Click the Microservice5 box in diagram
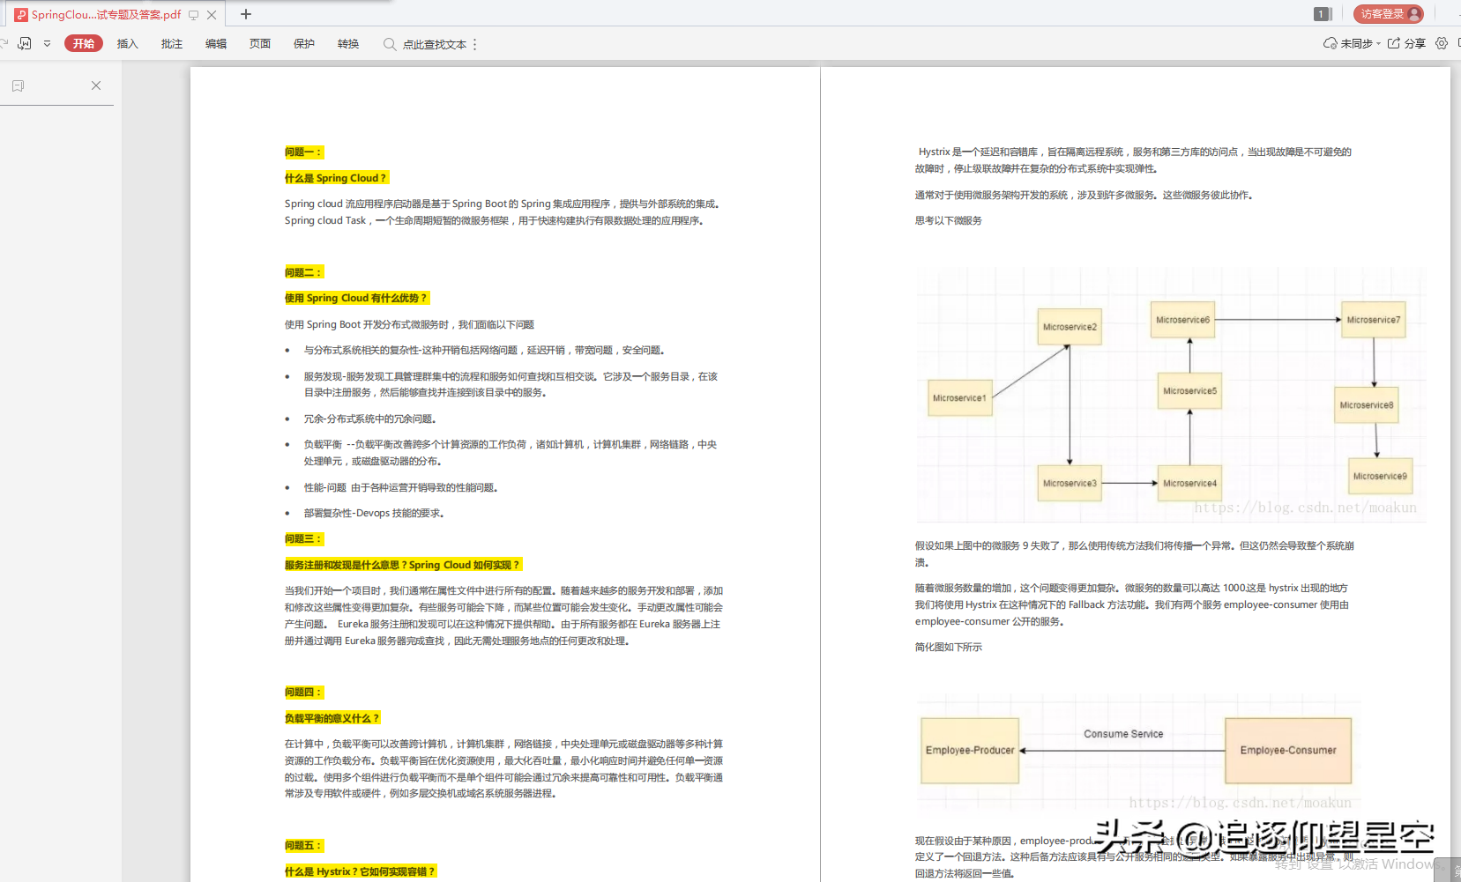Screen dimensions: 1461x882 (x=1189, y=391)
